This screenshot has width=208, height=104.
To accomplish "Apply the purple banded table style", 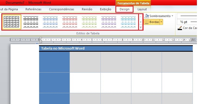I will tap(109, 22).
